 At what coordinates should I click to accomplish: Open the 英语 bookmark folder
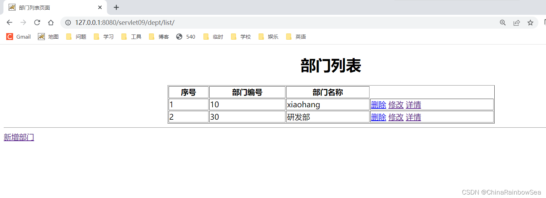[296, 37]
